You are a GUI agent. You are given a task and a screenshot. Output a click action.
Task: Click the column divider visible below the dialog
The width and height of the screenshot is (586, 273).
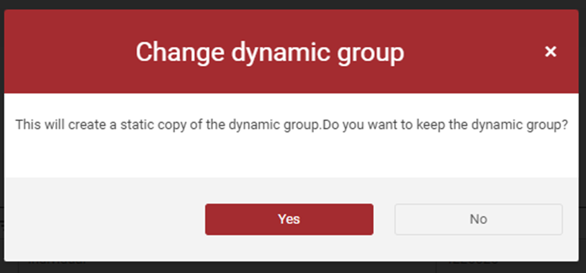pyautogui.click(x=436, y=267)
